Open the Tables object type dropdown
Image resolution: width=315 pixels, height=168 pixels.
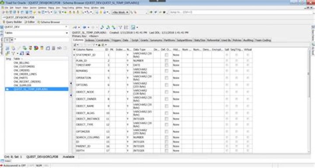(x=36, y=33)
